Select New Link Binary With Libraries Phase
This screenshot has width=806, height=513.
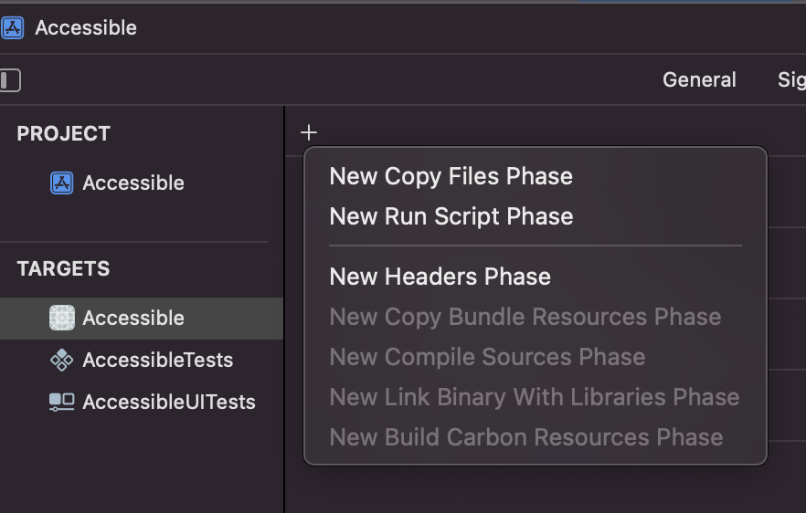pos(534,397)
